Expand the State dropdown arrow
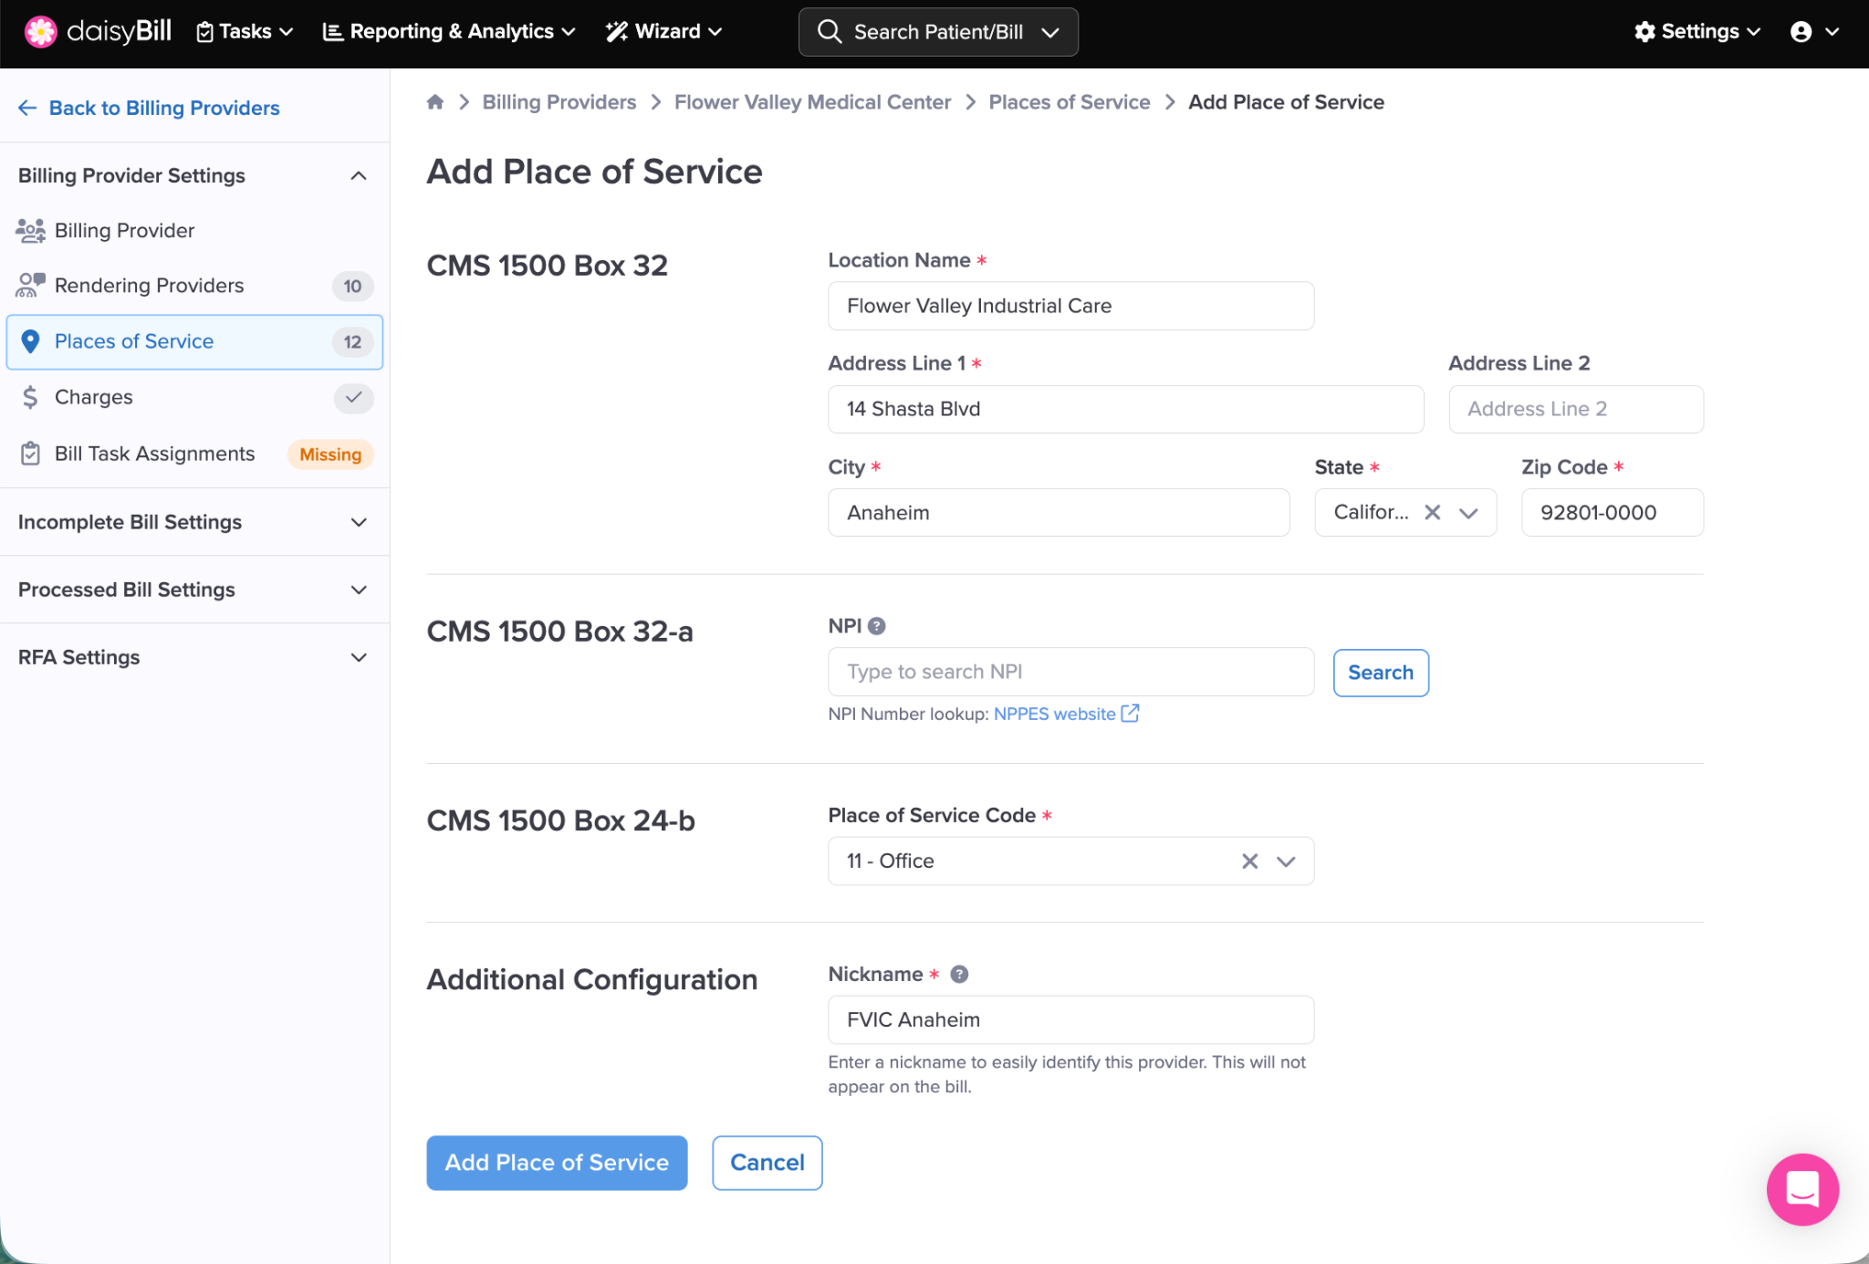Image resolution: width=1869 pixels, height=1264 pixels. (1468, 513)
